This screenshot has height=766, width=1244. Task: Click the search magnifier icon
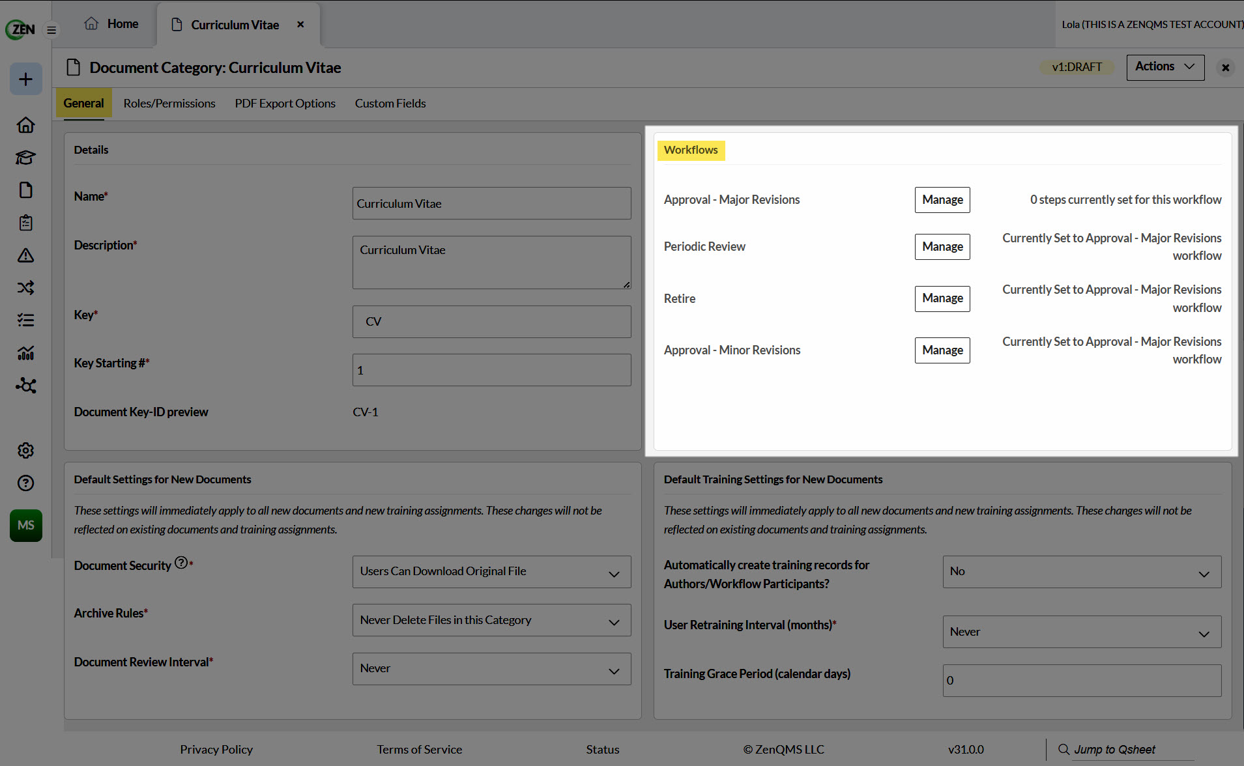click(x=1063, y=750)
